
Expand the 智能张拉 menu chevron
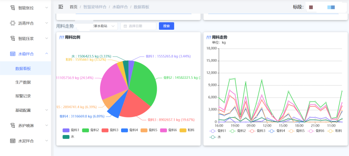tap(47, 8)
